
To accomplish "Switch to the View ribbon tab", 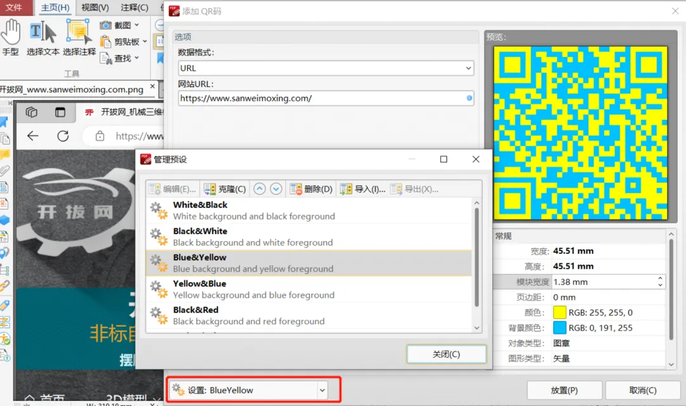I will coord(95,8).
